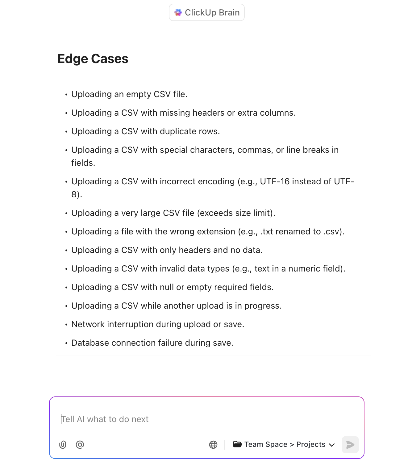Click the database connection failure bullet
Screen dimensions: 408x462
tap(152, 343)
